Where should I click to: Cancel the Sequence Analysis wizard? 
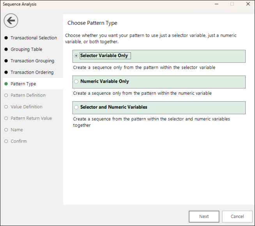pos(237,217)
